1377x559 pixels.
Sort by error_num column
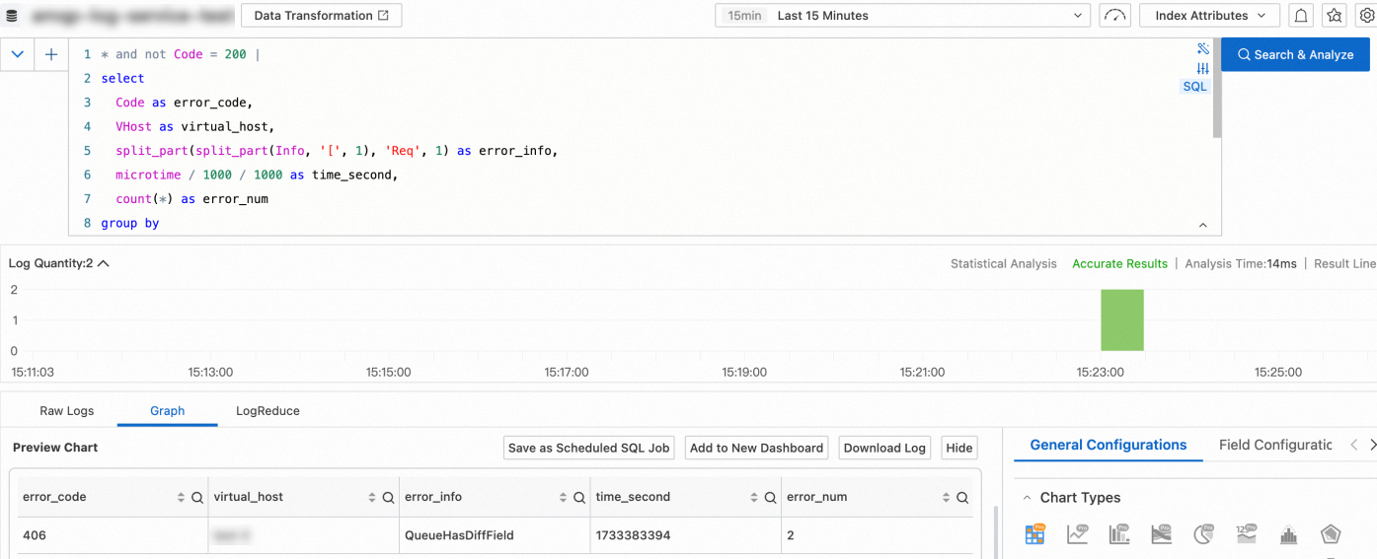[x=946, y=498]
